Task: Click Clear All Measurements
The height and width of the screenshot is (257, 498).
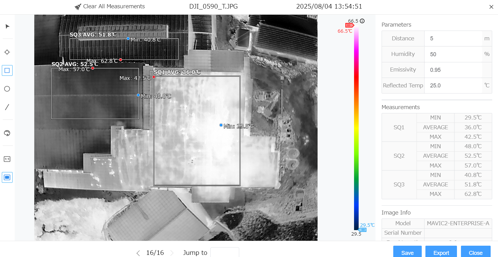Action: click(x=110, y=6)
